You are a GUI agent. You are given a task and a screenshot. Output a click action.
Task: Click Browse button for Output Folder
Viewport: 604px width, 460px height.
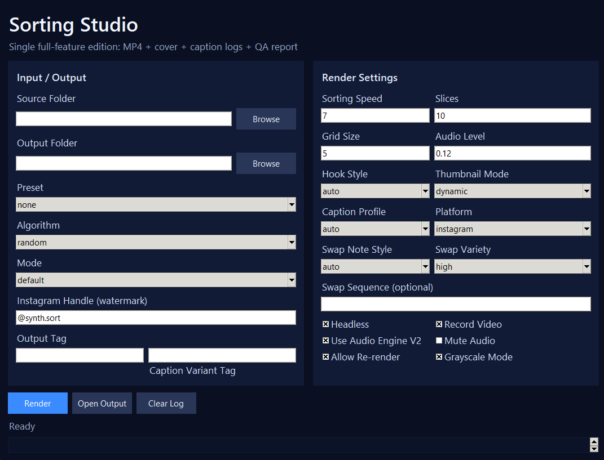tap(266, 163)
